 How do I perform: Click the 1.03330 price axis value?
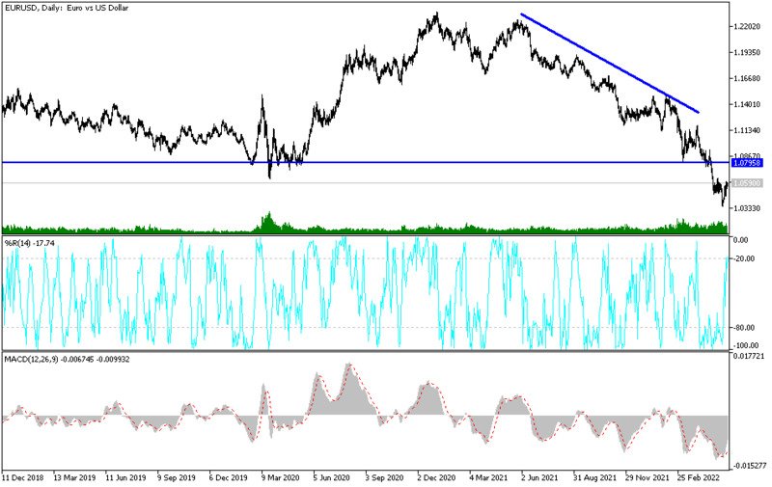coord(747,208)
